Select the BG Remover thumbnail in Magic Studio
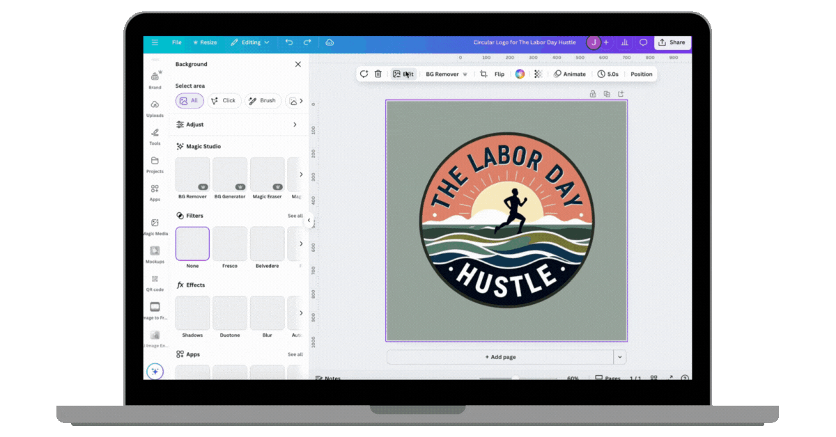Screen dimensions: 836x437 [192, 175]
